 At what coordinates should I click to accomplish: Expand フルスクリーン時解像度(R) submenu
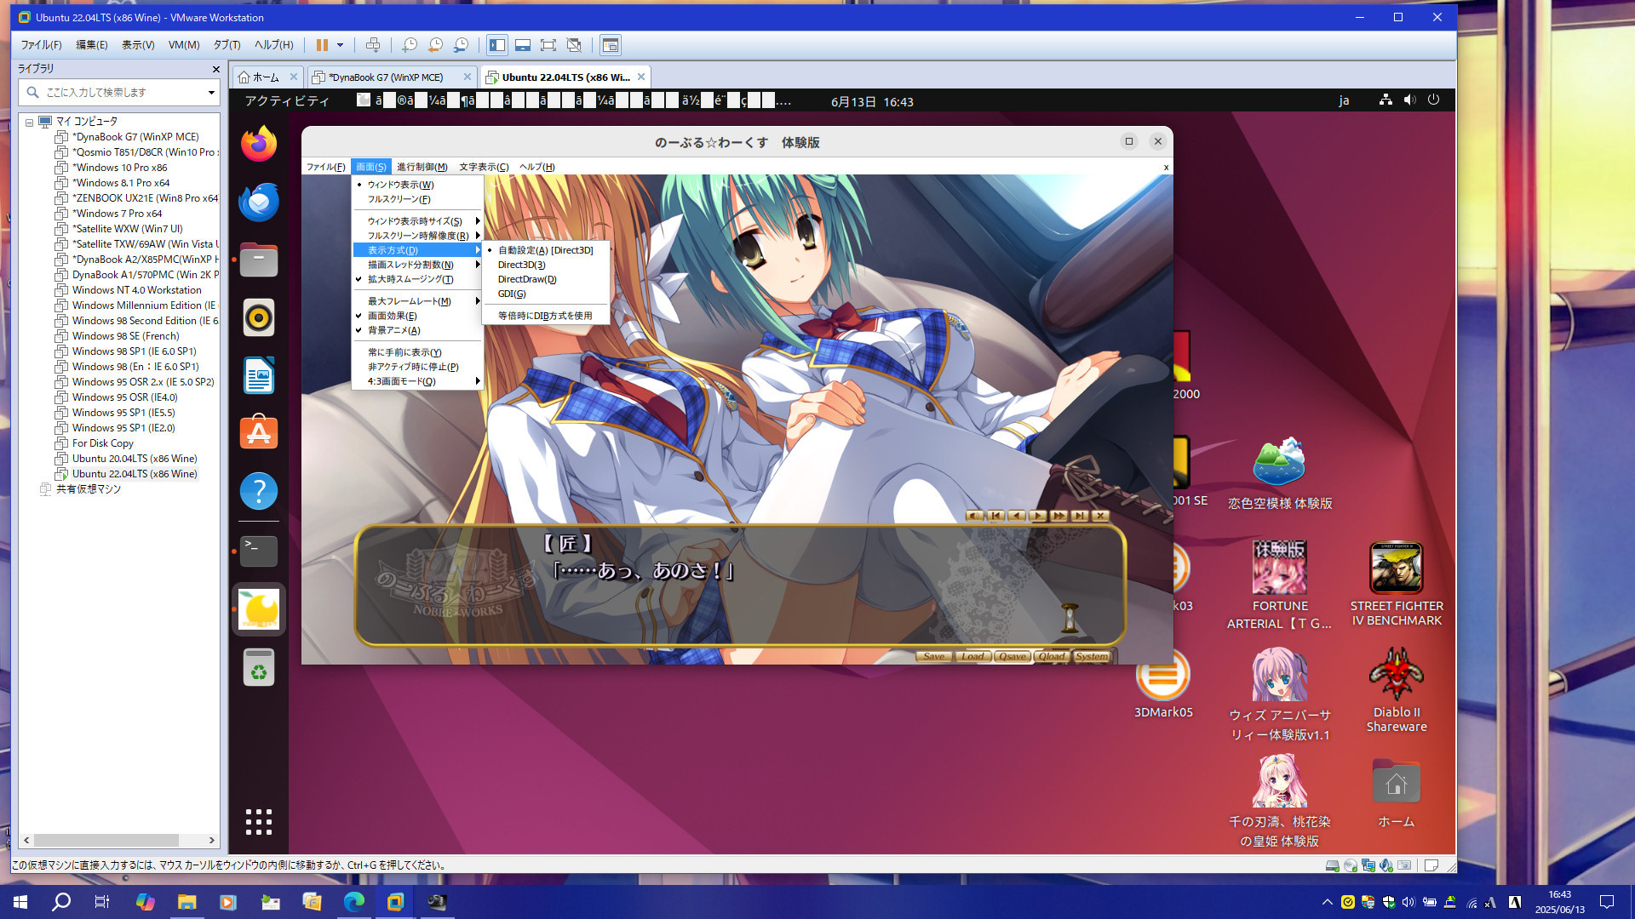tap(417, 236)
